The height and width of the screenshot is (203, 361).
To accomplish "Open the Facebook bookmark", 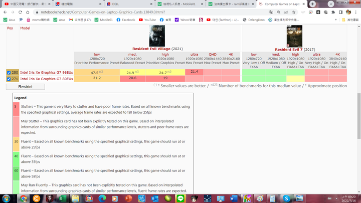I will (126, 20).
